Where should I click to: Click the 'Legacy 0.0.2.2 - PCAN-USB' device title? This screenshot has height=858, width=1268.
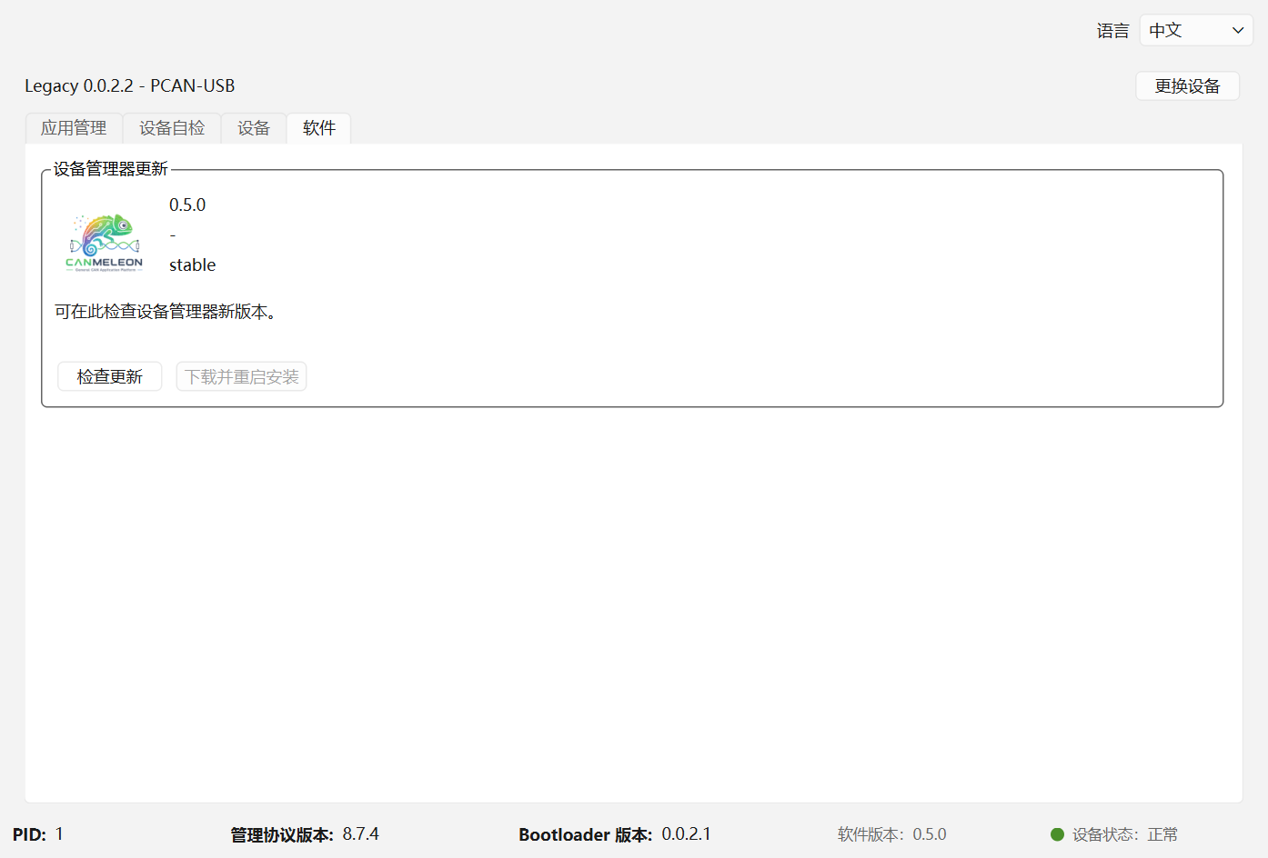tap(130, 85)
